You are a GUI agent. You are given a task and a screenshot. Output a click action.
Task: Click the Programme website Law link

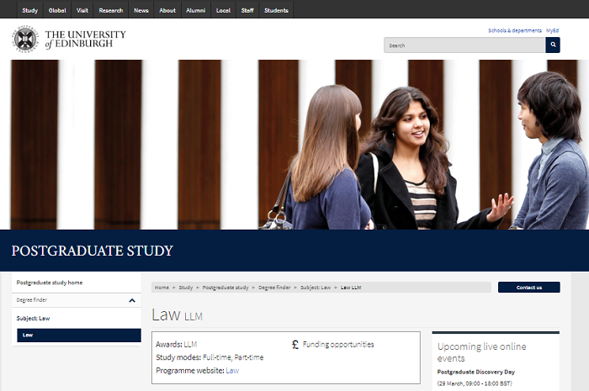coord(232,370)
